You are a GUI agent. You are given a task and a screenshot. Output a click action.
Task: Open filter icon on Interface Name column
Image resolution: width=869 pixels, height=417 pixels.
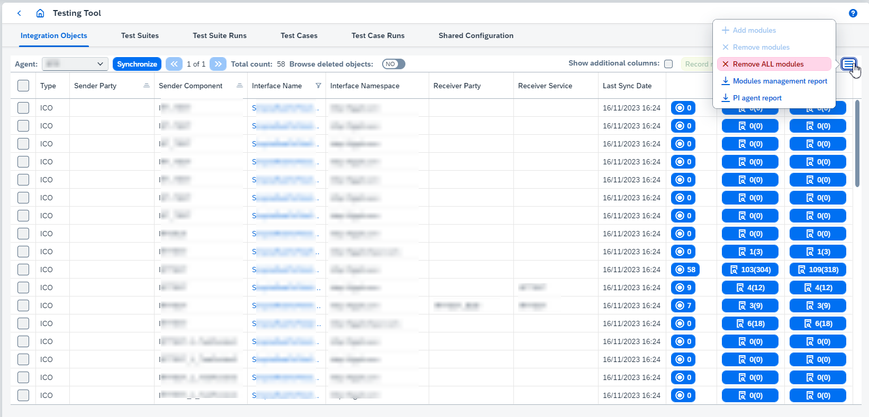[x=318, y=86]
